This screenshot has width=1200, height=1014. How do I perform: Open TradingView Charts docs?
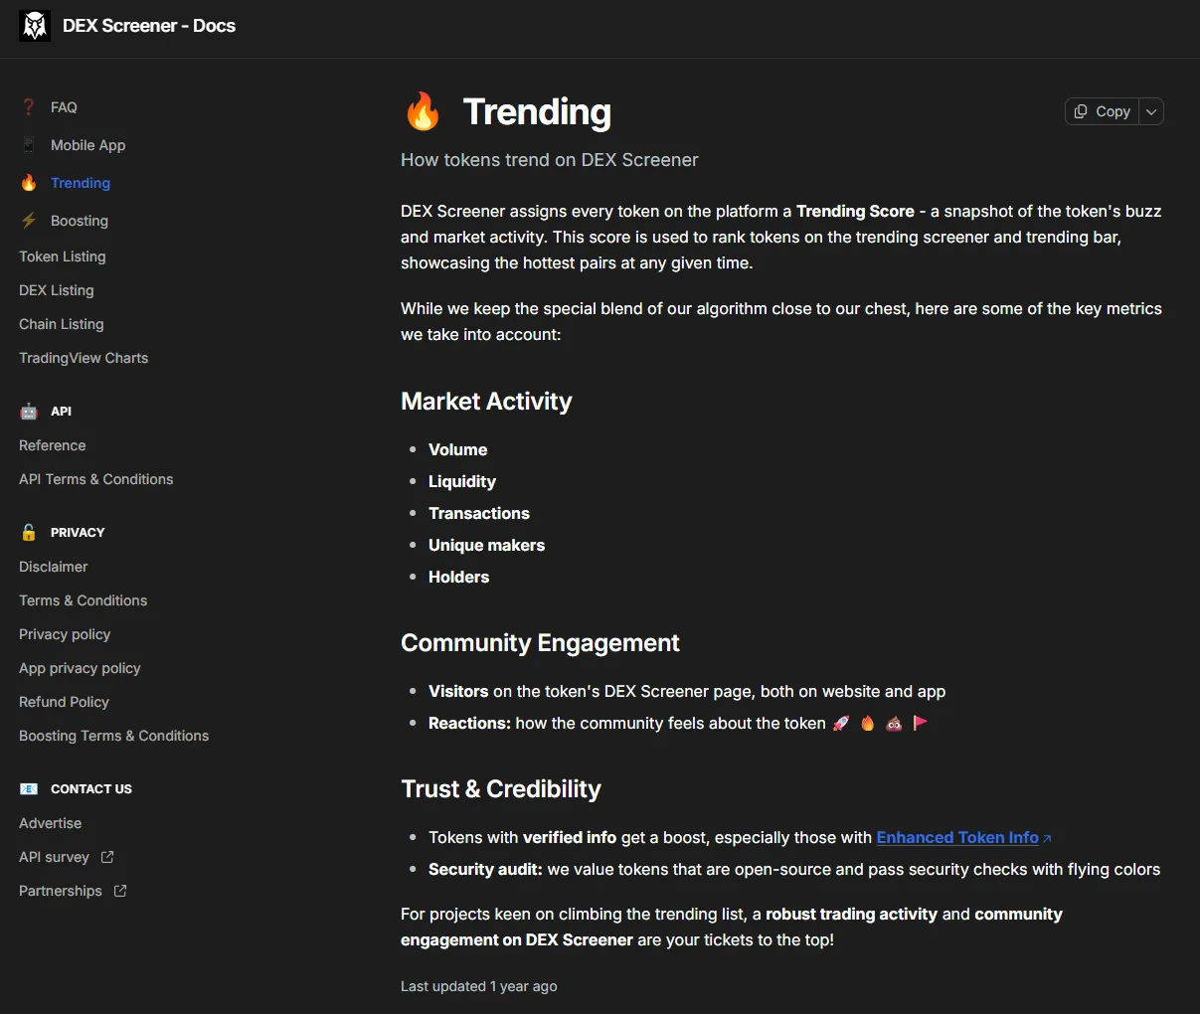[84, 358]
